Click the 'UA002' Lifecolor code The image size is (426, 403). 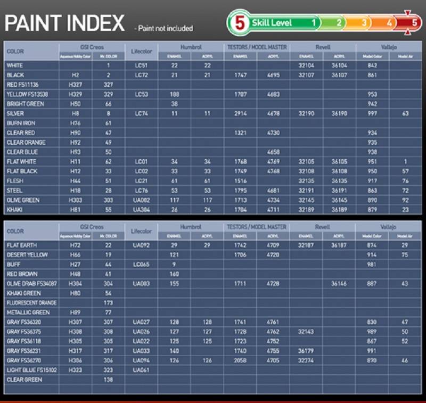click(x=141, y=200)
